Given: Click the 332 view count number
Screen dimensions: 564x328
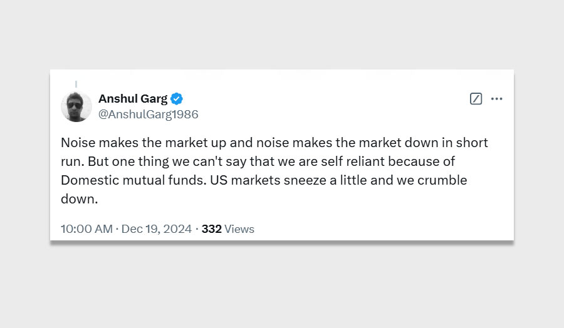Looking at the screenshot, I should pyautogui.click(x=211, y=229).
